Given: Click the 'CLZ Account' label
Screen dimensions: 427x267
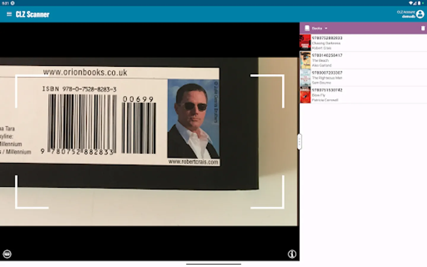Looking at the screenshot, I should 406,12.
